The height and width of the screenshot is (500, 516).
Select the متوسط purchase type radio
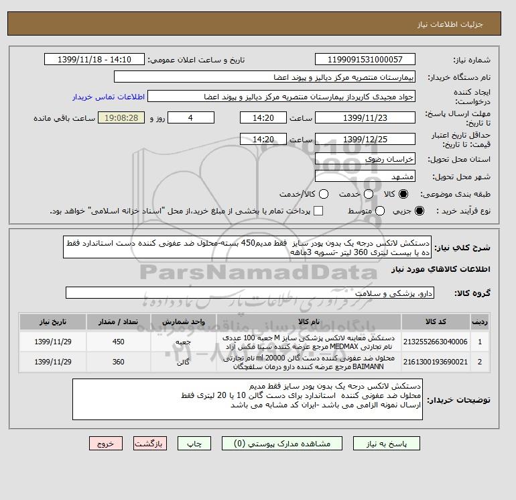tap(380, 211)
